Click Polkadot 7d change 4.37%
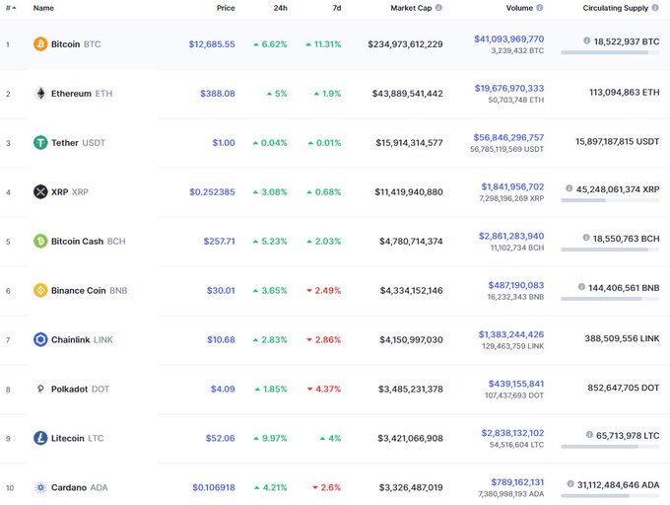Image resolution: width=670 pixels, height=505 pixels. (x=324, y=390)
